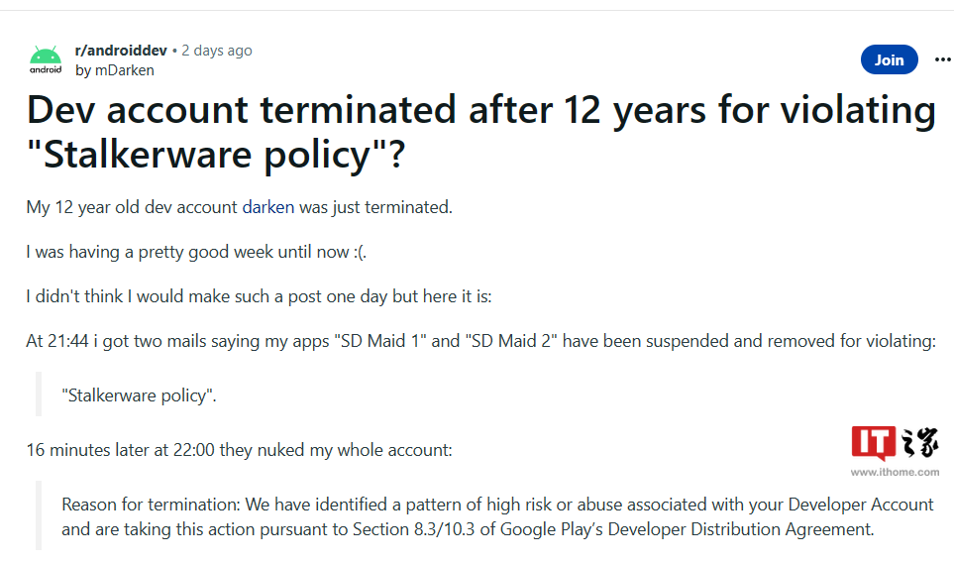Image resolution: width=954 pixels, height=563 pixels.
Task: Visit author mDarken's profile
Action: [x=114, y=70]
